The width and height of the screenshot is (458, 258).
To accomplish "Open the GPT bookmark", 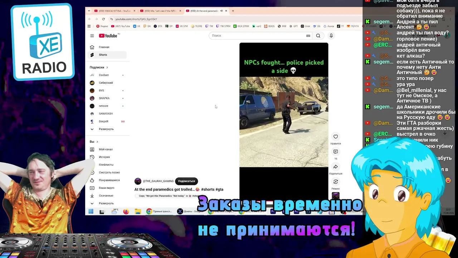I will 293,26.
